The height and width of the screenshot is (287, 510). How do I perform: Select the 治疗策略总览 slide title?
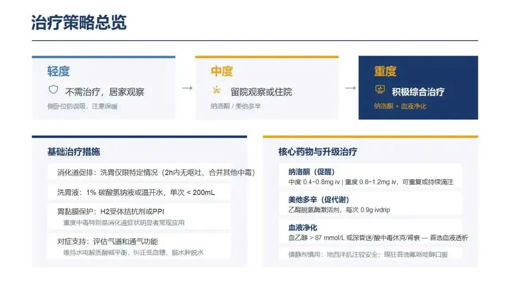(x=79, y=23)
